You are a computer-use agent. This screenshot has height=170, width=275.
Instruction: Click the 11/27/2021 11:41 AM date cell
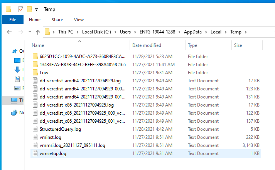click(x=154, y=64)
